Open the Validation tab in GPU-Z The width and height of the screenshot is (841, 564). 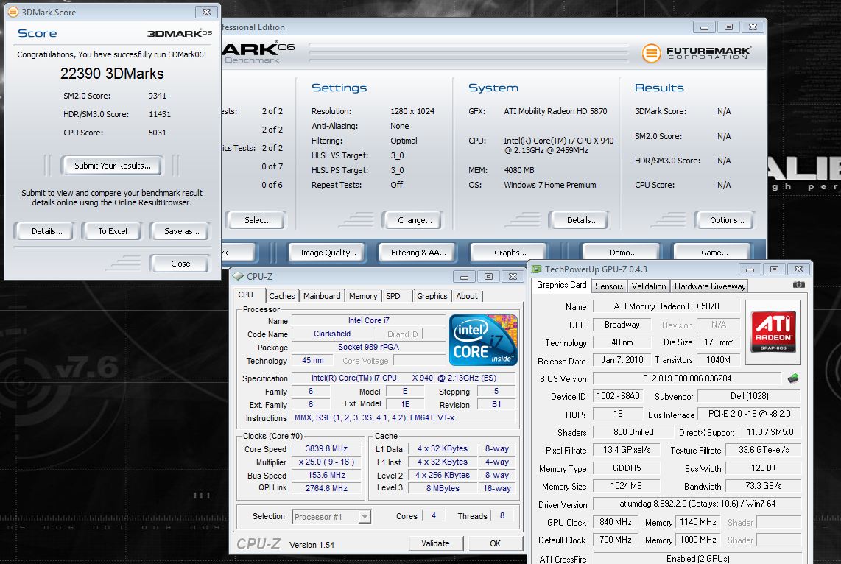pos(649,286)
